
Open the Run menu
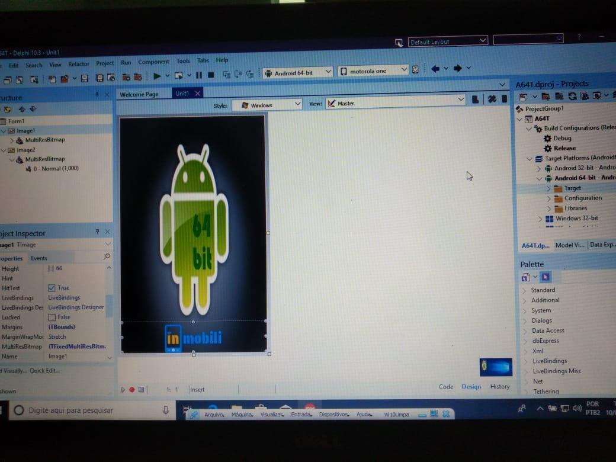126,62
